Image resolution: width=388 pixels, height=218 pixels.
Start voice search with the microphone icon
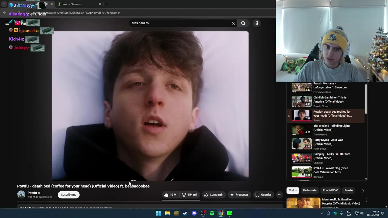[257, 23]
